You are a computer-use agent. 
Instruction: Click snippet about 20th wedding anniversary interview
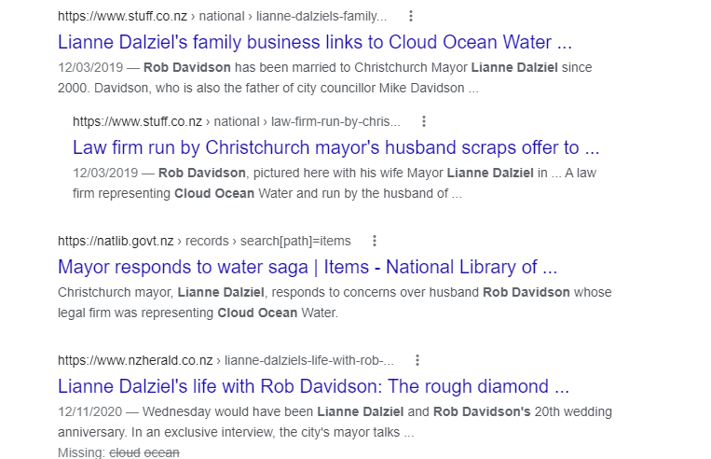coord(335,422)
